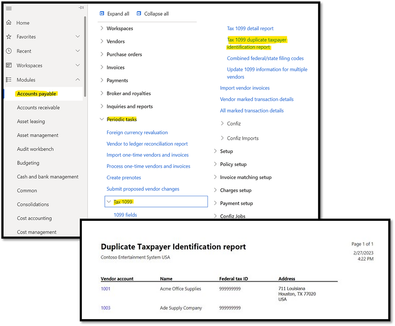The image size is (395, 326).
Task: Open Tax 1099 detail report
Action: point(250,29)
